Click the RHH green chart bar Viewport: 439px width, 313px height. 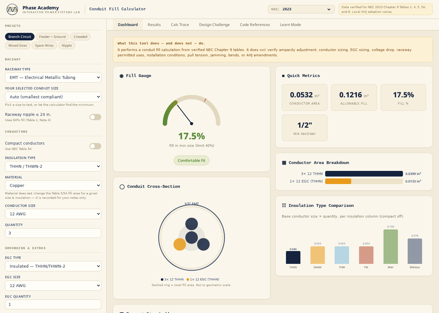click(391, 247)
